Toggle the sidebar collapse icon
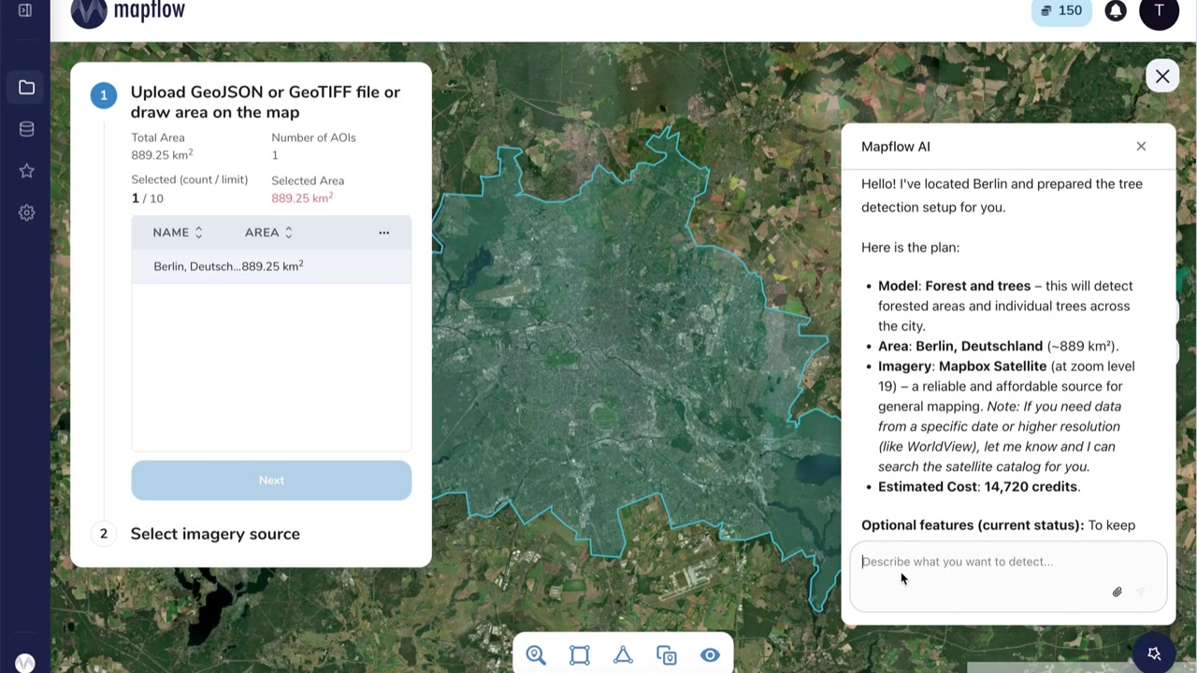This screenshot has height=673, width=1197. 25,10
